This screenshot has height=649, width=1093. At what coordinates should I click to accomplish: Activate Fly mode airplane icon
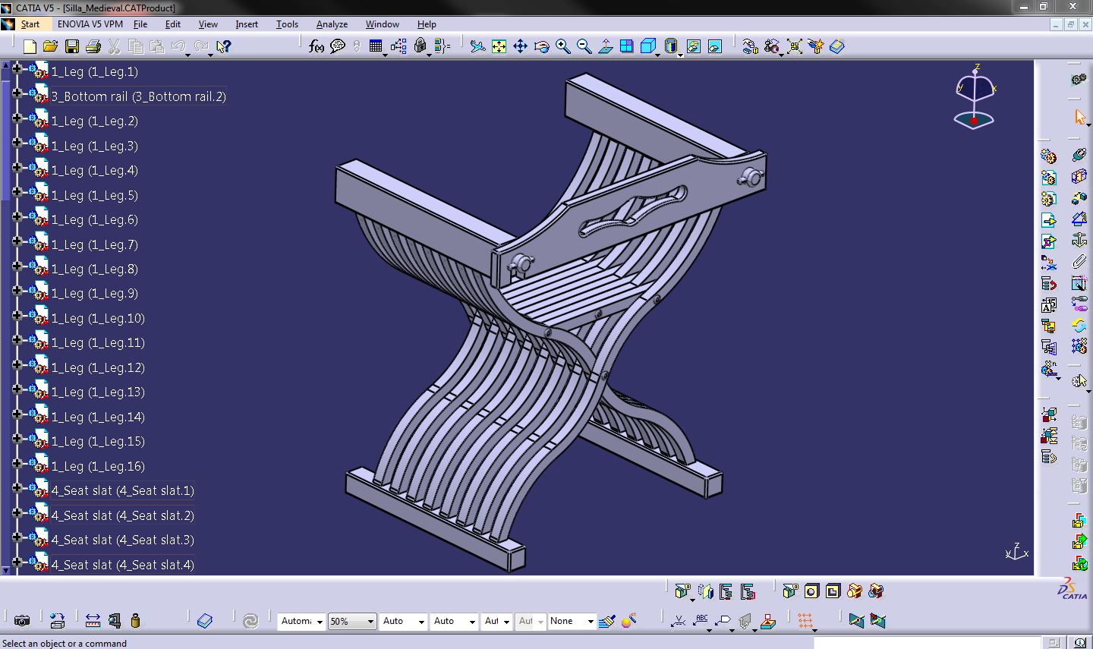(x=477, y=47)
